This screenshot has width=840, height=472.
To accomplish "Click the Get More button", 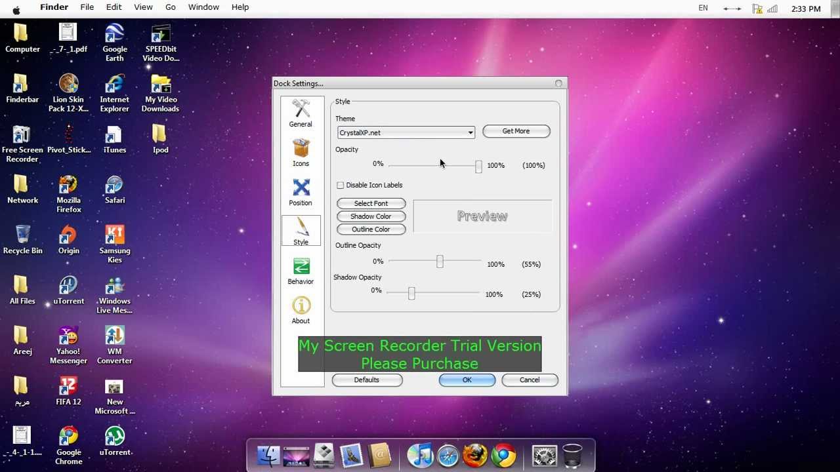I will (516, 131).
